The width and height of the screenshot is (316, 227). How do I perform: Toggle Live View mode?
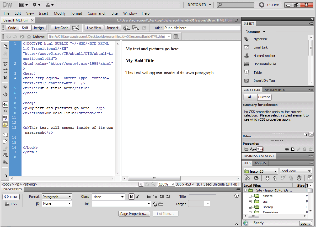pos(94,28)
